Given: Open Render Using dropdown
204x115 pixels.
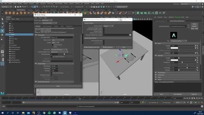Looking at the screenshot, I should click(x=50, y=23).
